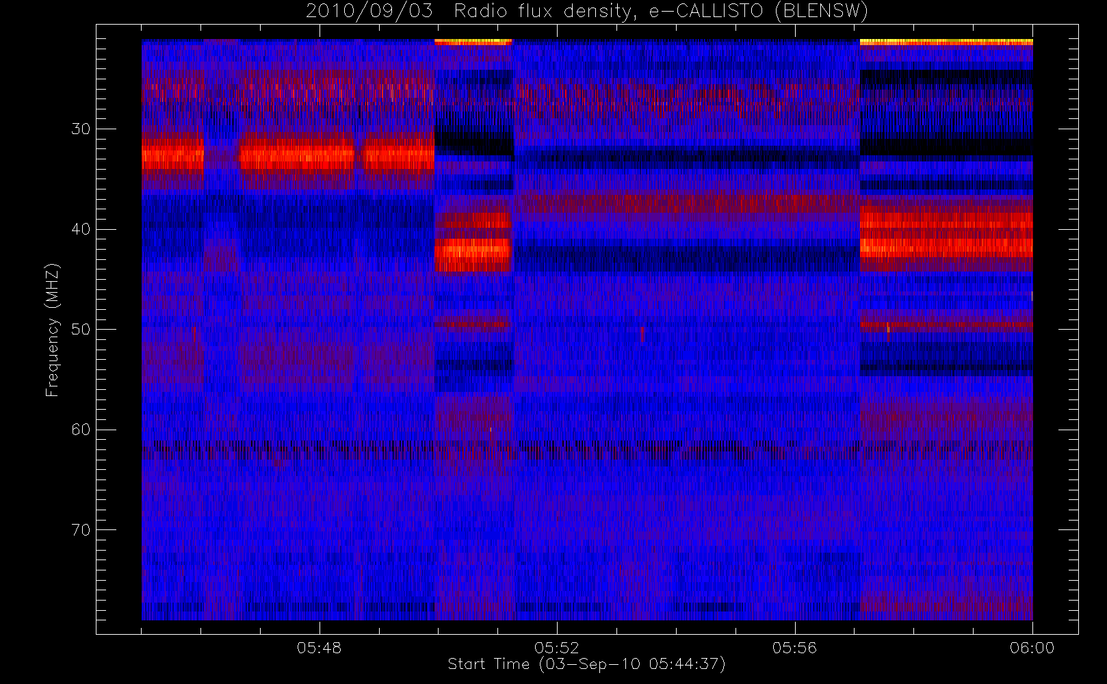Click the 60 frequency tick label

(x=81, y=430)
